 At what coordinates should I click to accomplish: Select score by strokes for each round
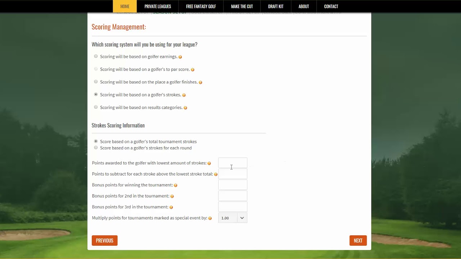[x=96, y=148]
